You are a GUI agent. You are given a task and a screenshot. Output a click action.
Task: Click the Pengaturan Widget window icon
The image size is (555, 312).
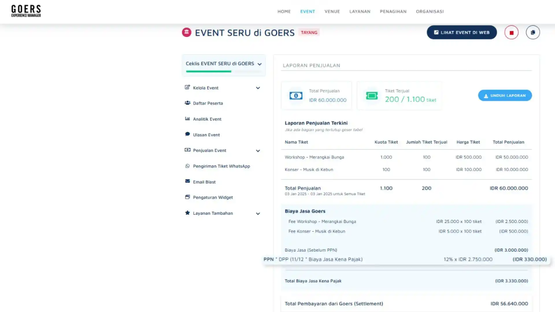click(x=187, y=197)
